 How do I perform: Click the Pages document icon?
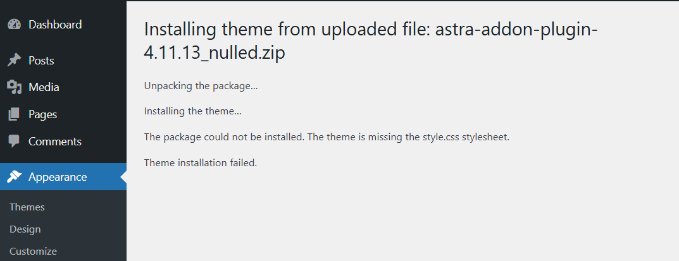[x=14, y=114]
